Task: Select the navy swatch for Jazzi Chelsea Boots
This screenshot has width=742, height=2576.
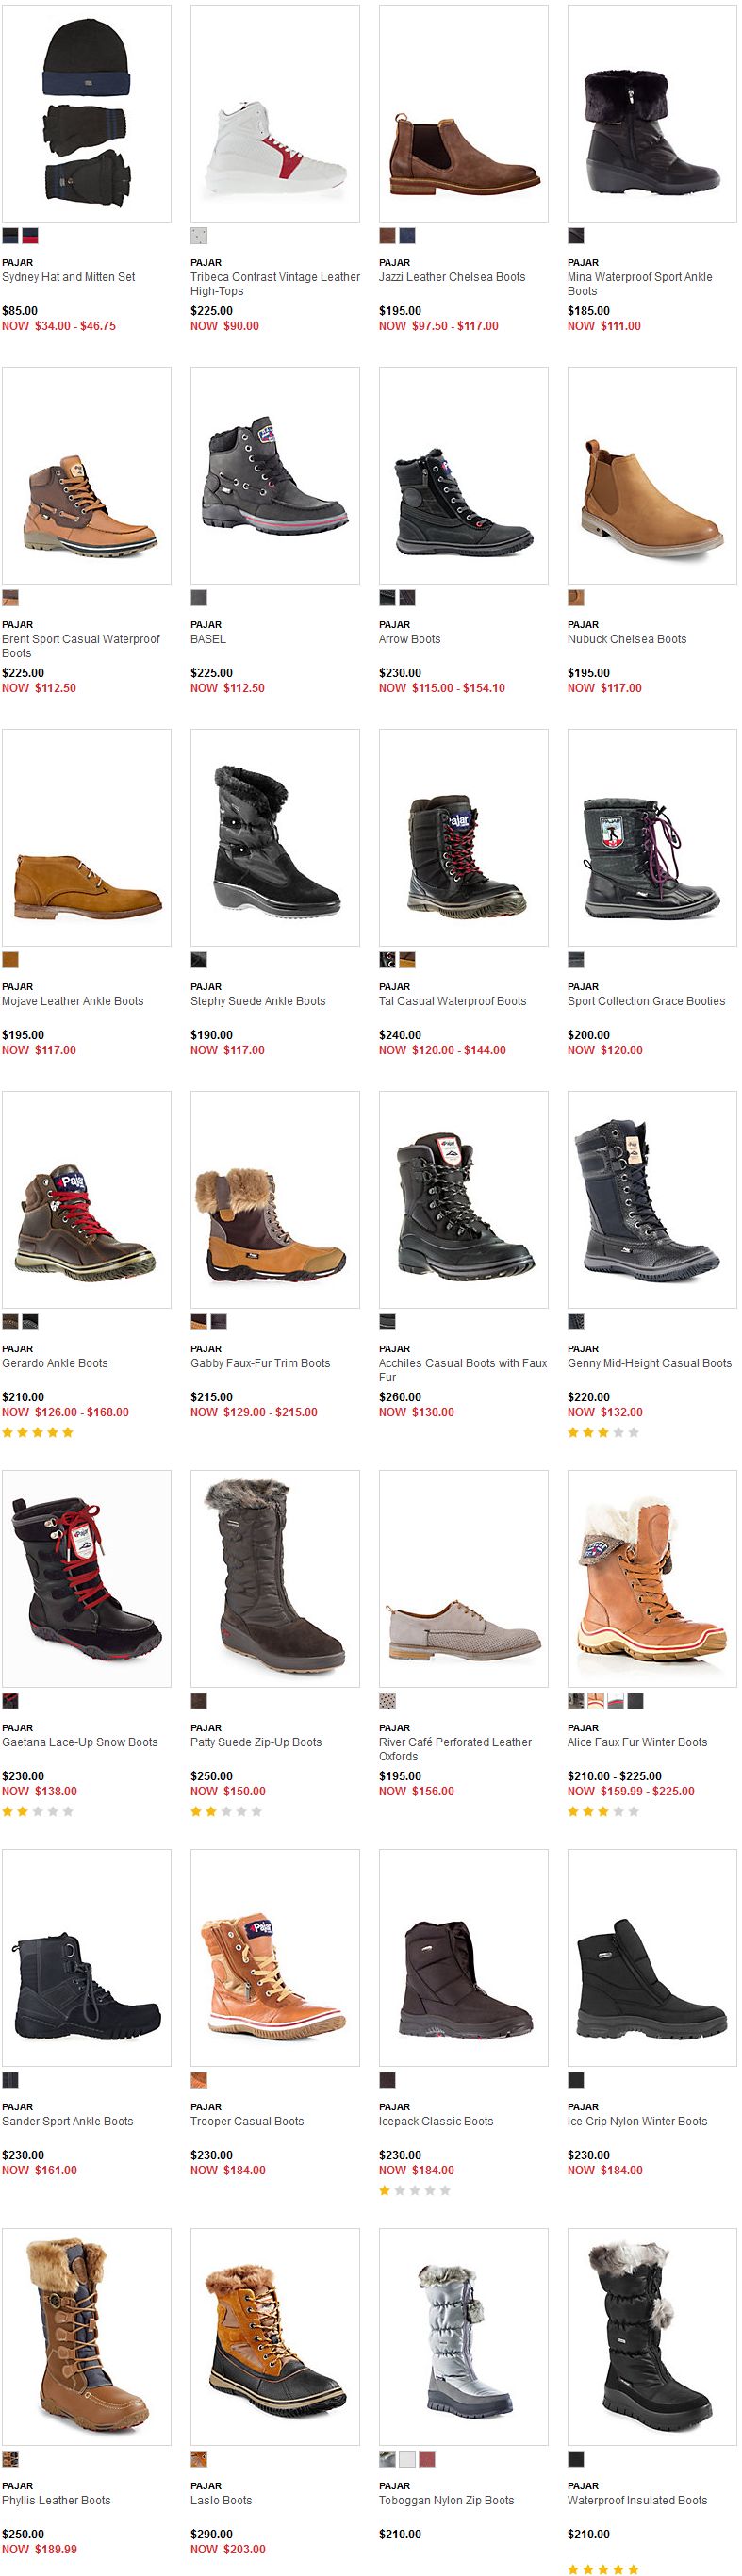Action: 407,236
